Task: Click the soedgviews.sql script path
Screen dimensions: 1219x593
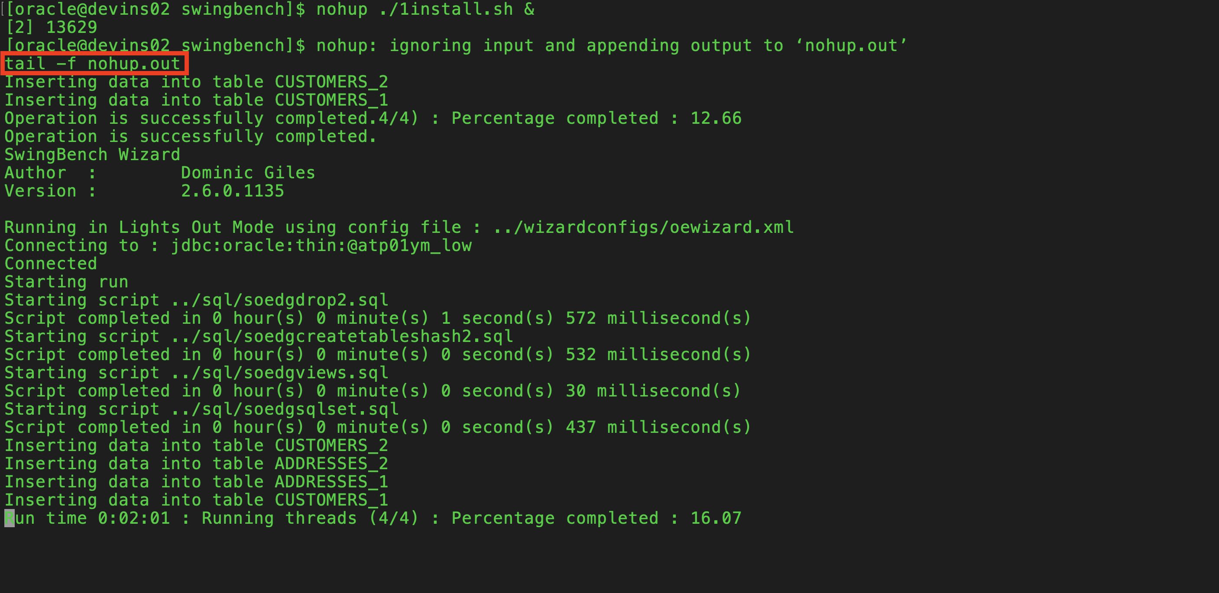Action: [280, 373]
